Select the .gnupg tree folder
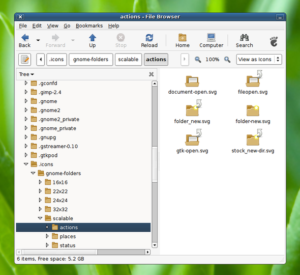The height and width of the screenshot is (275, 300). (47, 137)
